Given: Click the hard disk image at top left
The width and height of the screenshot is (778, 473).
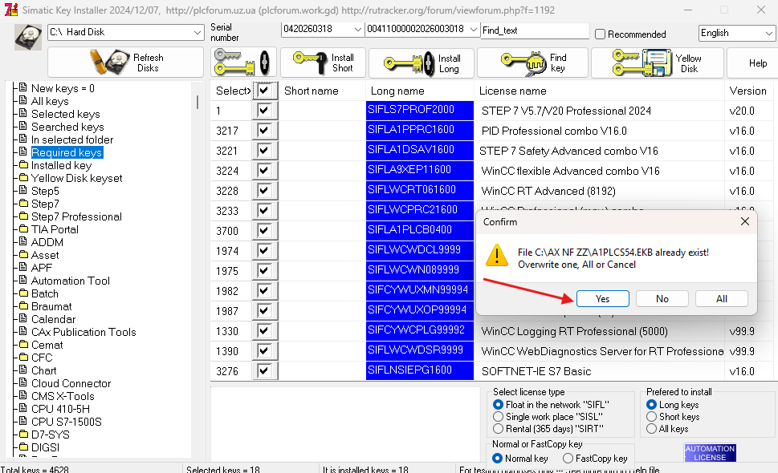Looking at the screenshot, I should (29, 37).
